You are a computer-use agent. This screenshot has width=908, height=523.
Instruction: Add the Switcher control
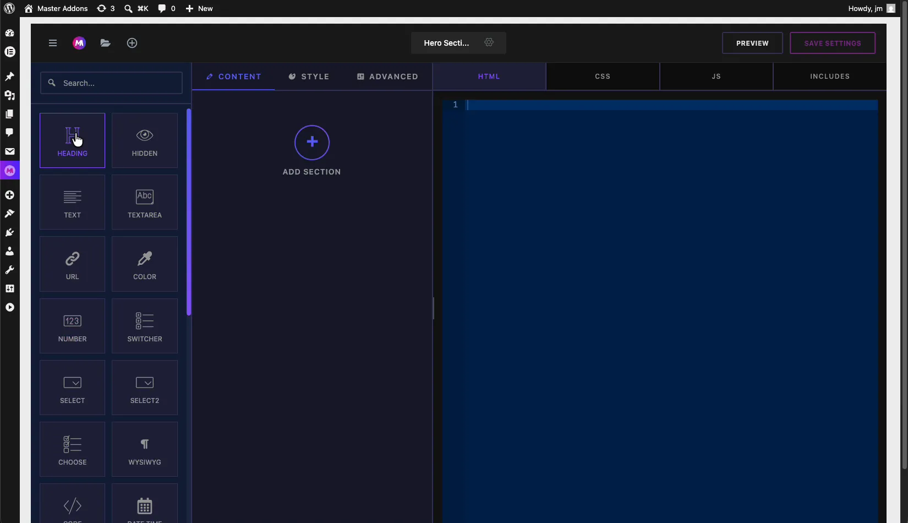click(x=145, y=326)
